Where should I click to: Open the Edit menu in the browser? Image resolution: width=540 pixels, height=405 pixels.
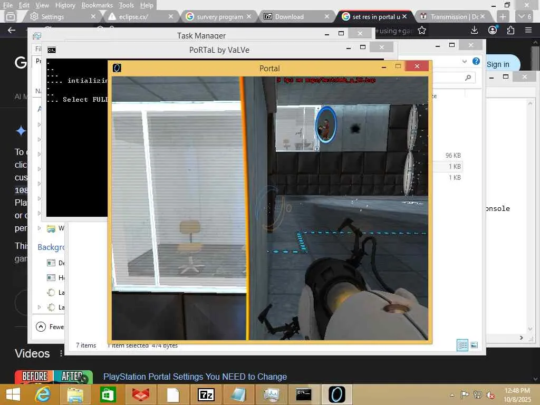(24, 5)
